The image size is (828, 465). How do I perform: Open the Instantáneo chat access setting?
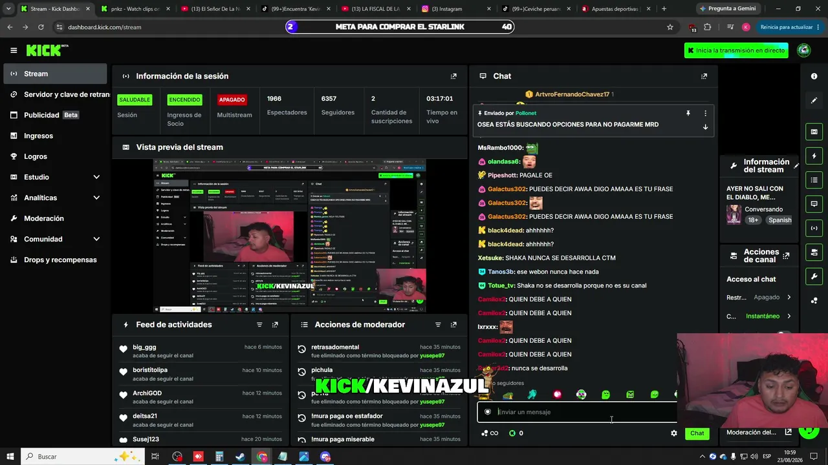[x=759, y=316]
